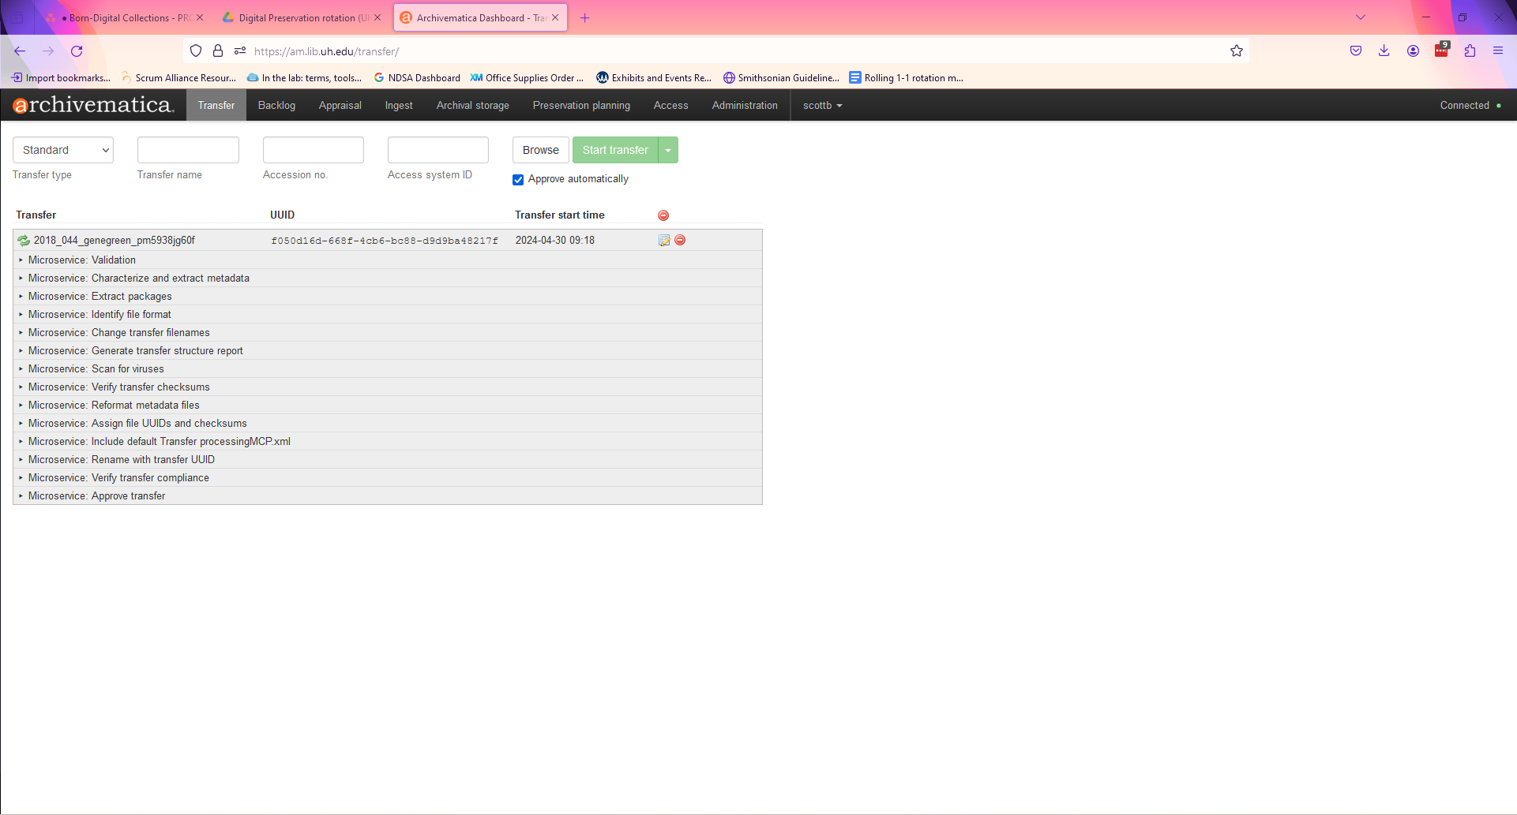Click the Archivematica logo
Screen dimensions: 1517x815
coord(93,105)
